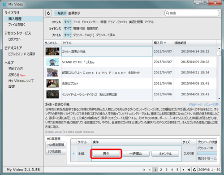The image size is (224, 175).
Task: Click the 再生 play button
Action: [106, 154]
